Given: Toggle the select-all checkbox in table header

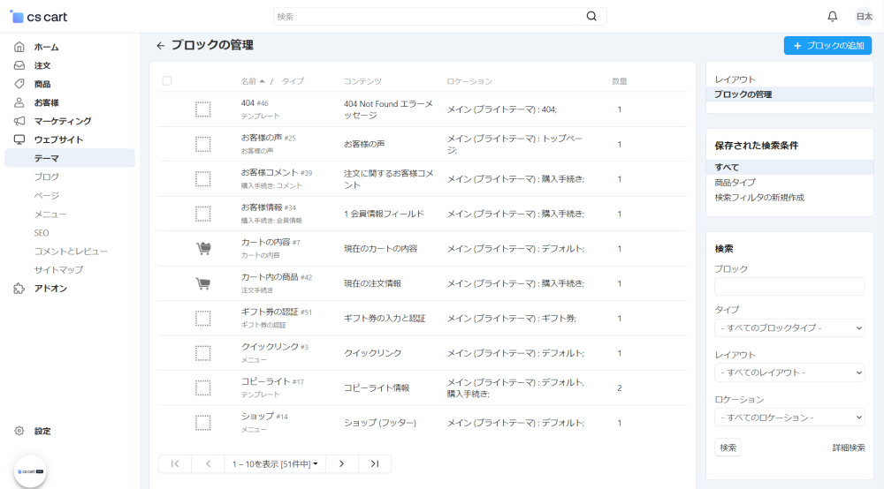Looking at the screenshot, I should (167, 81).
